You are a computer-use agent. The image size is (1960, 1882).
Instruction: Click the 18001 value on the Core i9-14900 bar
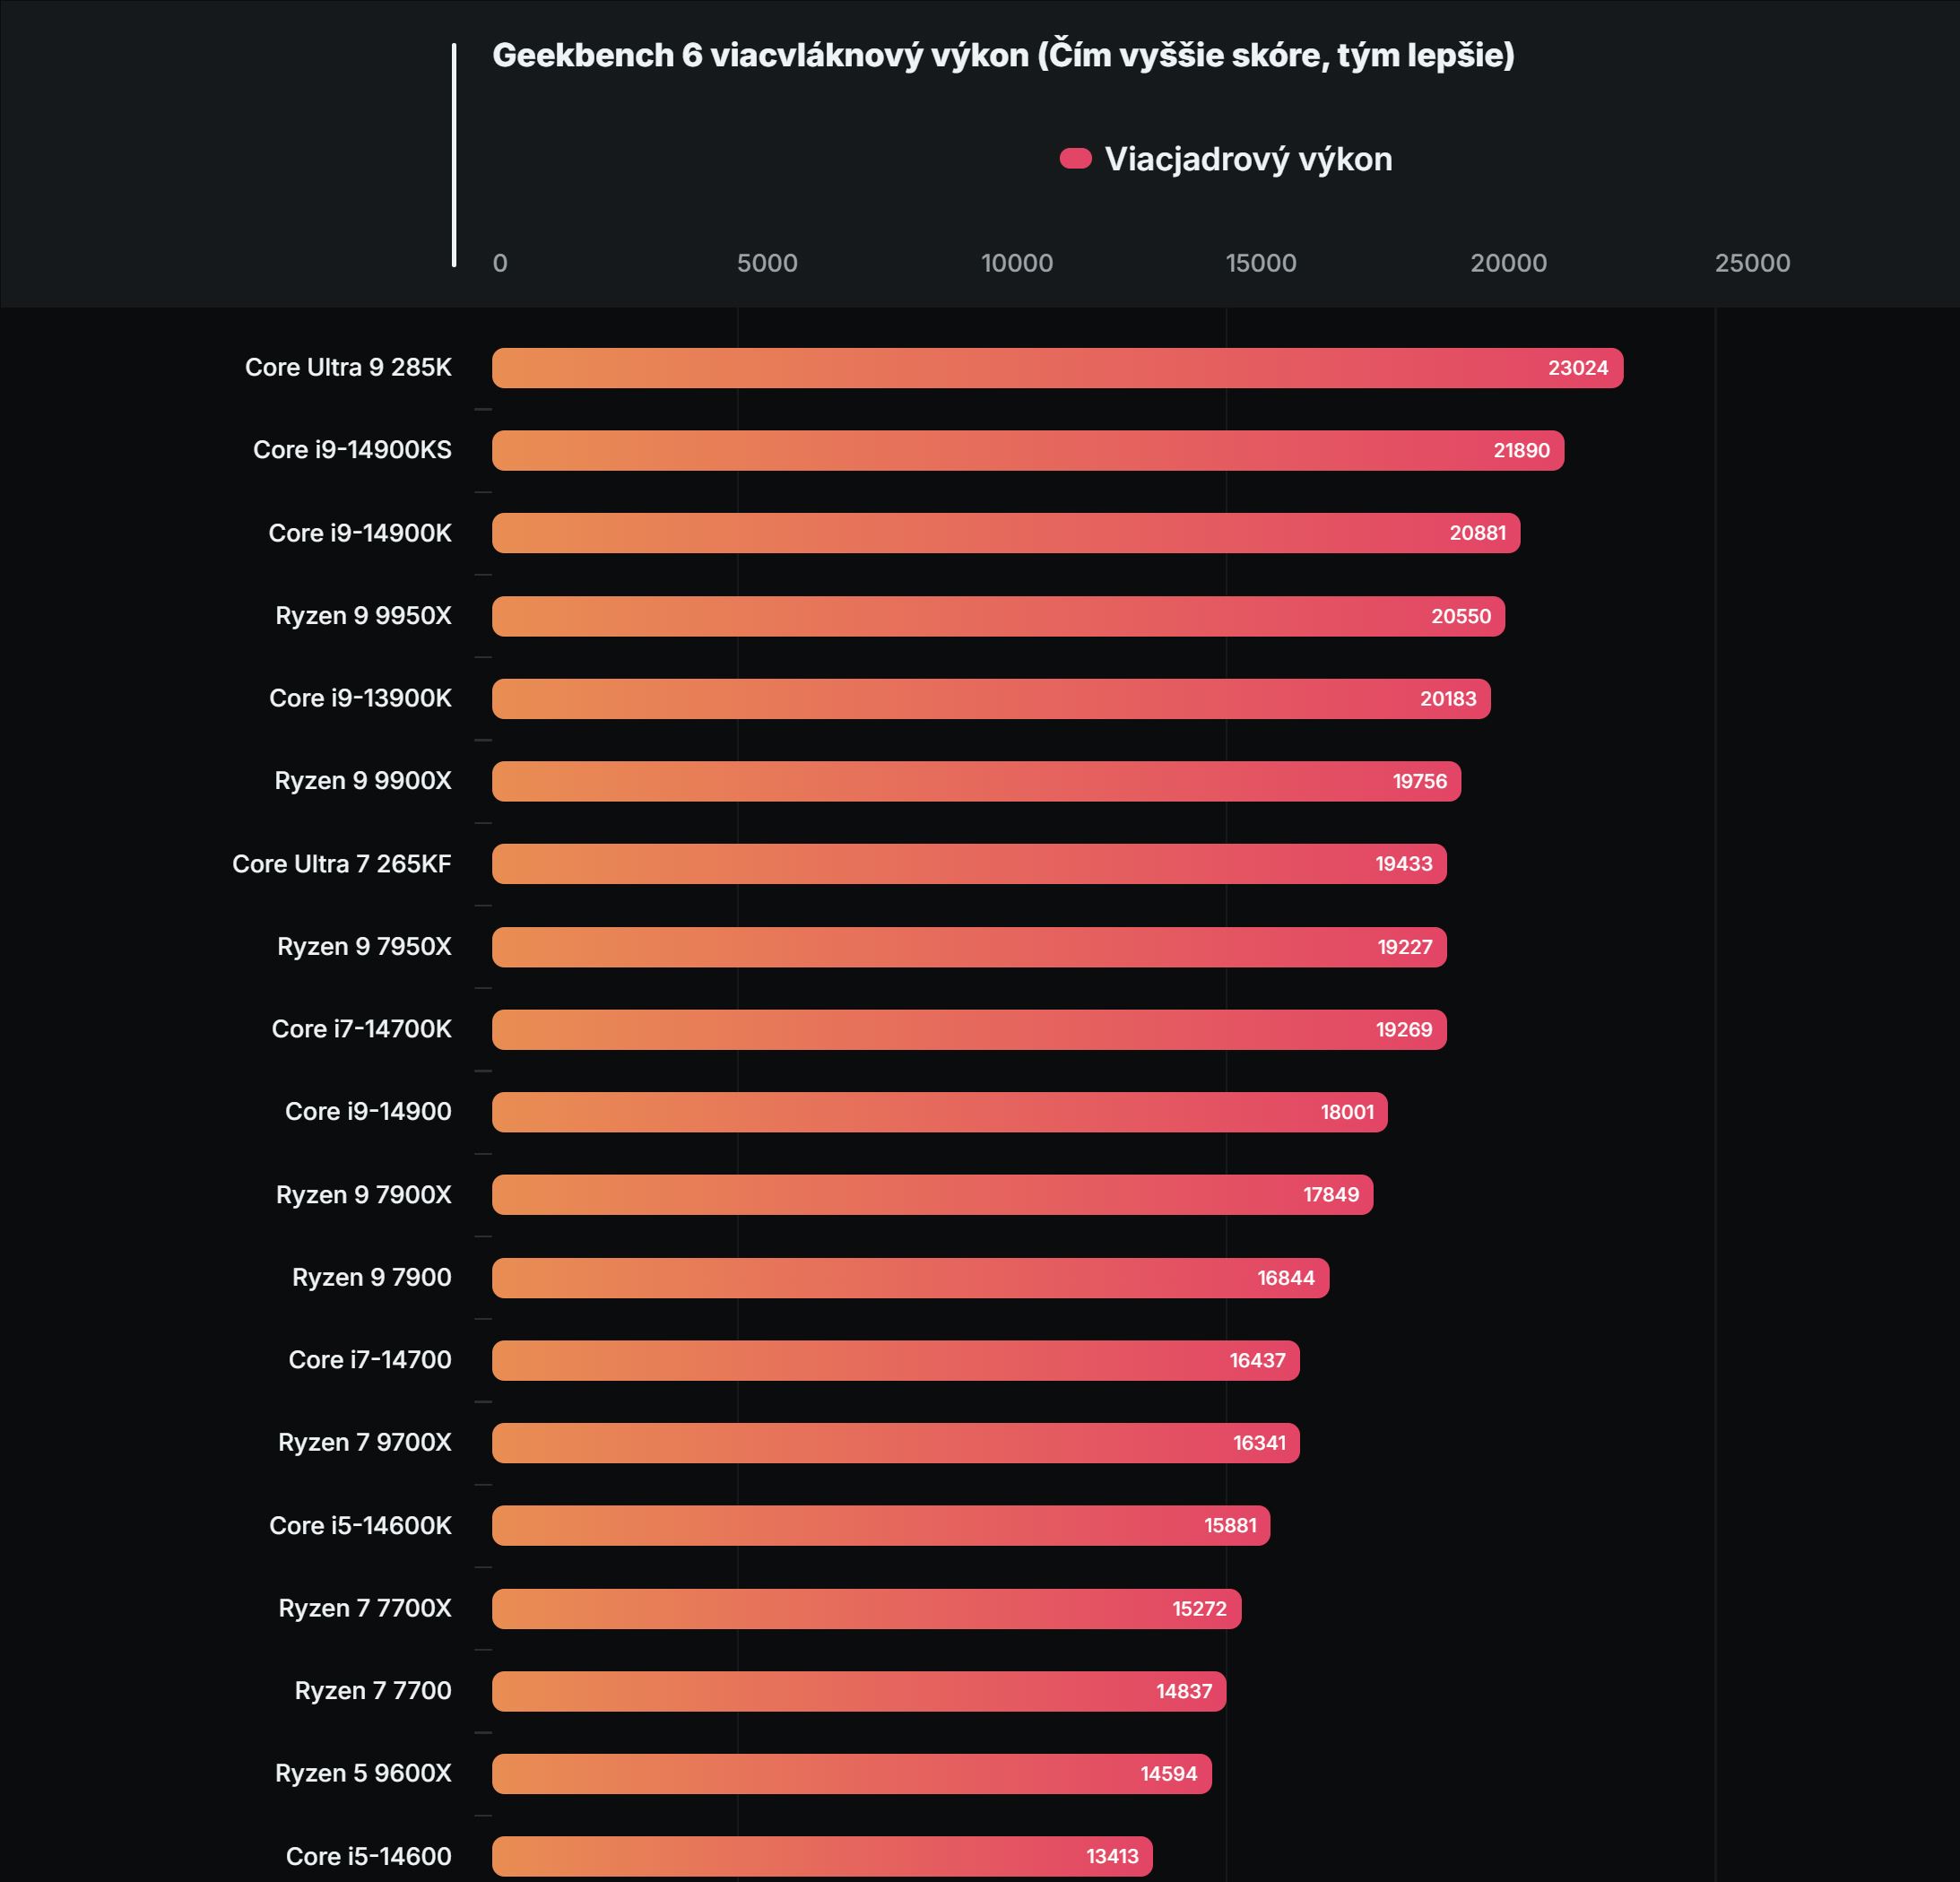coord(1347,1112)
